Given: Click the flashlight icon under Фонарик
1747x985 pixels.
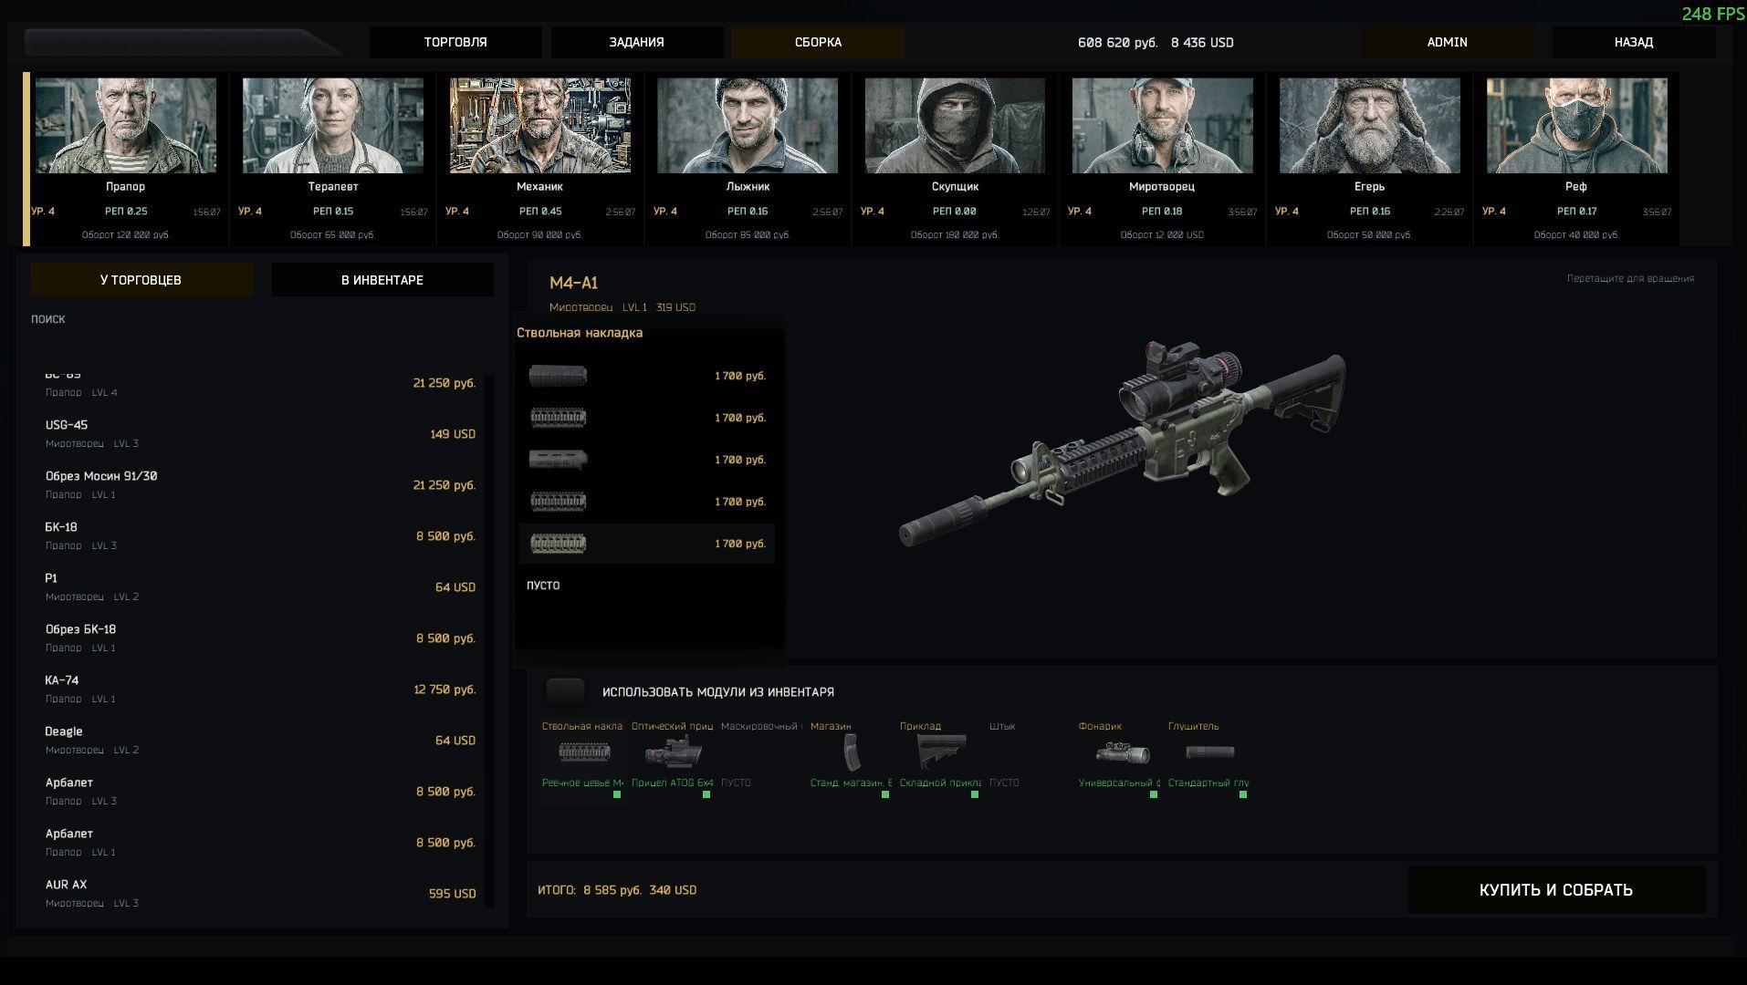Looking at the screenshot, I should pos(1123,752).
